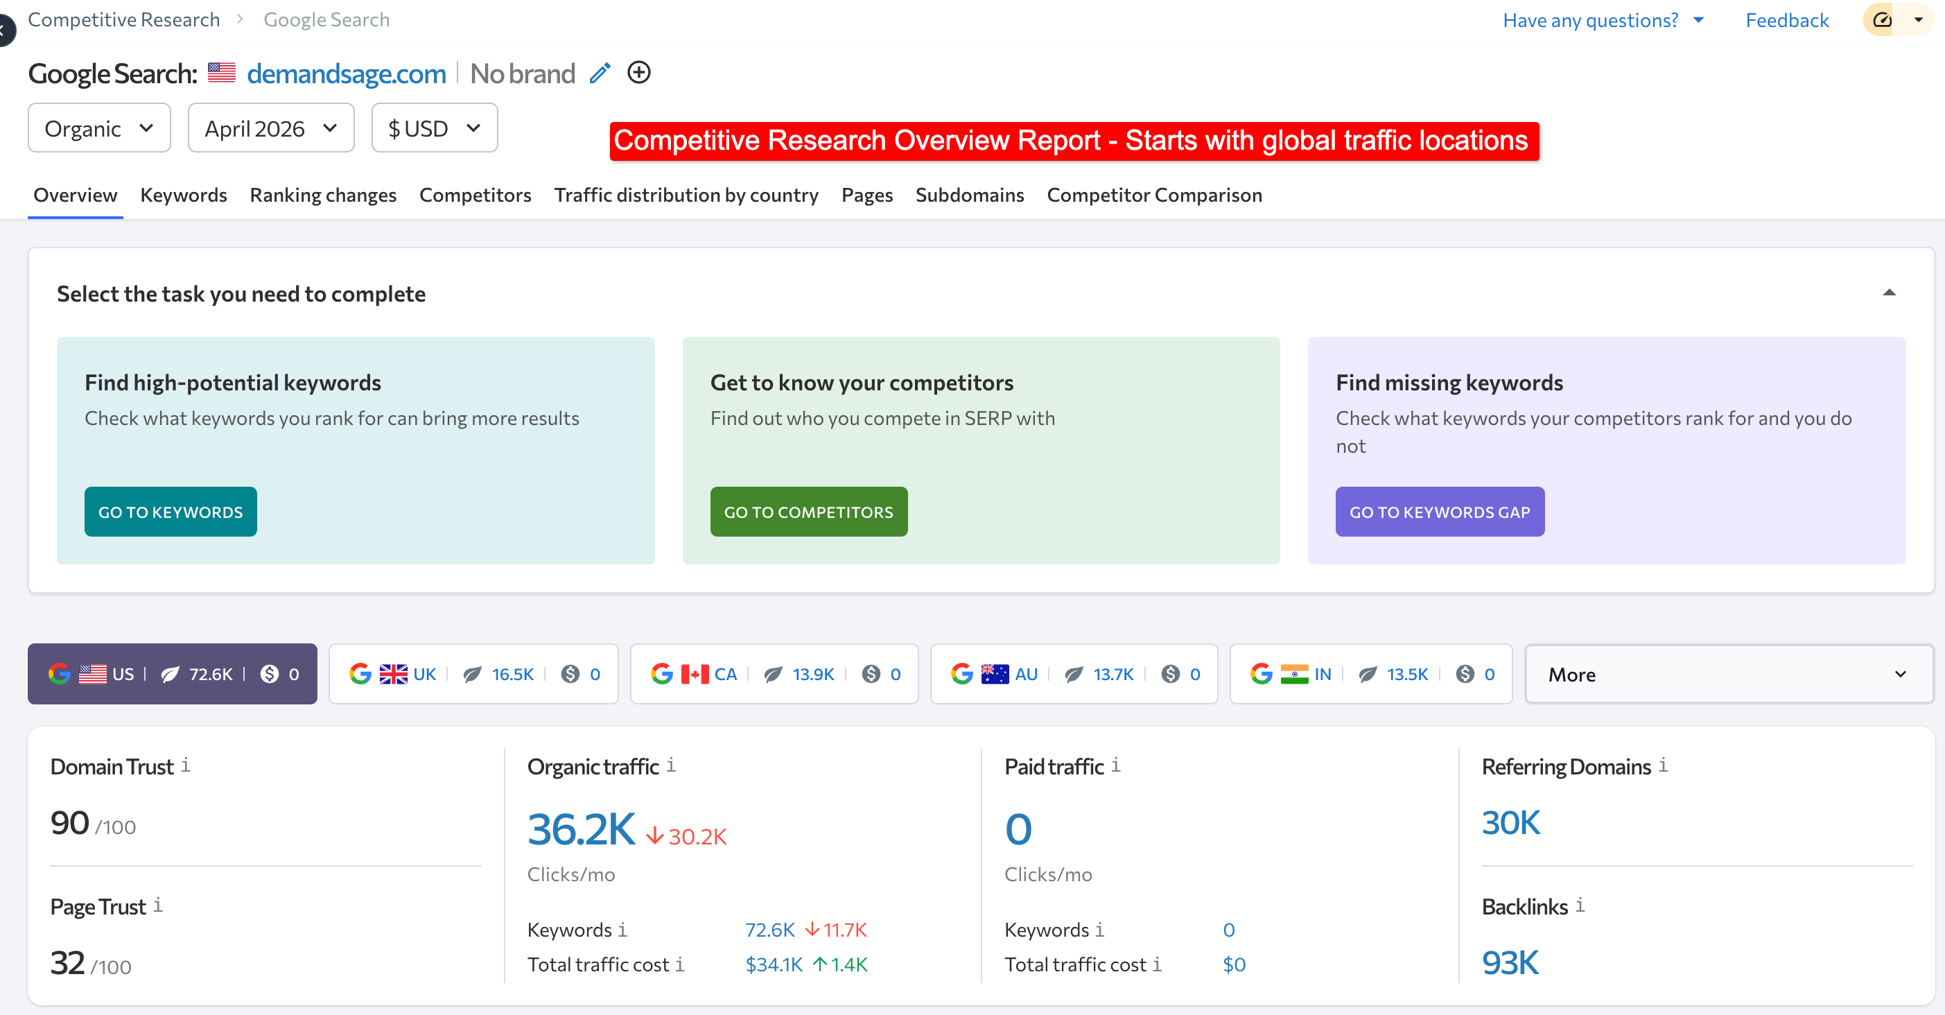Image resolution: width=1945 pixels, height=1015 pixels.
Task: Open the Competitors tab
Action: [475, 195]
